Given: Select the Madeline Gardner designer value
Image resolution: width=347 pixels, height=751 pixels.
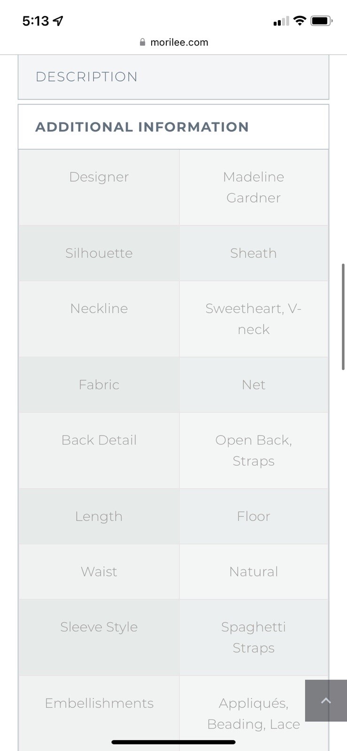Looking at the screenshot, I should point(254,187).
